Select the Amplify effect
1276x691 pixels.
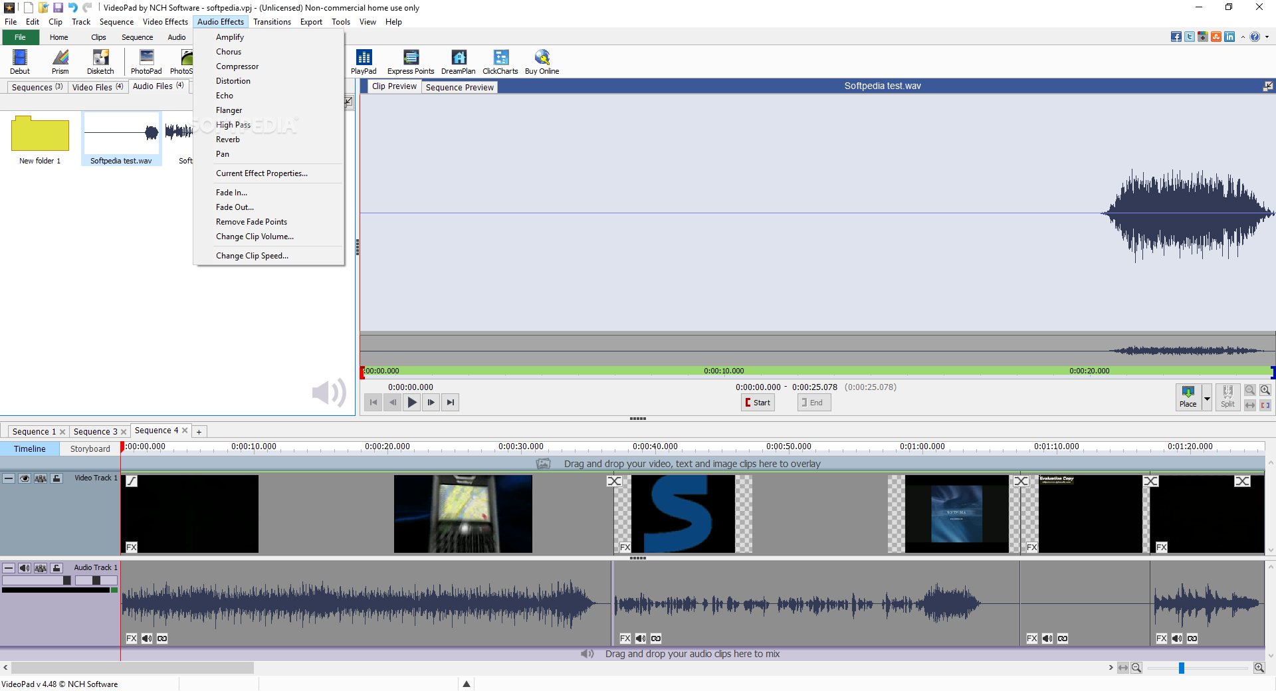coord(230,37)
